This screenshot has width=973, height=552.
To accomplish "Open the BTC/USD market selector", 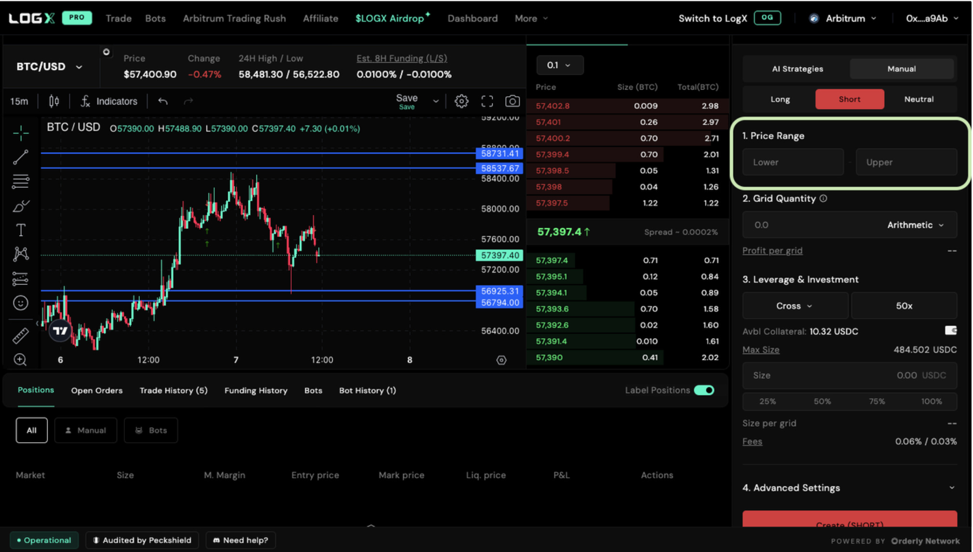I will (50, 66).
